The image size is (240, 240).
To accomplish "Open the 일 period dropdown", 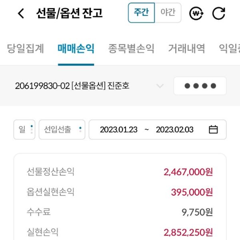I will click(x=24, y=130).
